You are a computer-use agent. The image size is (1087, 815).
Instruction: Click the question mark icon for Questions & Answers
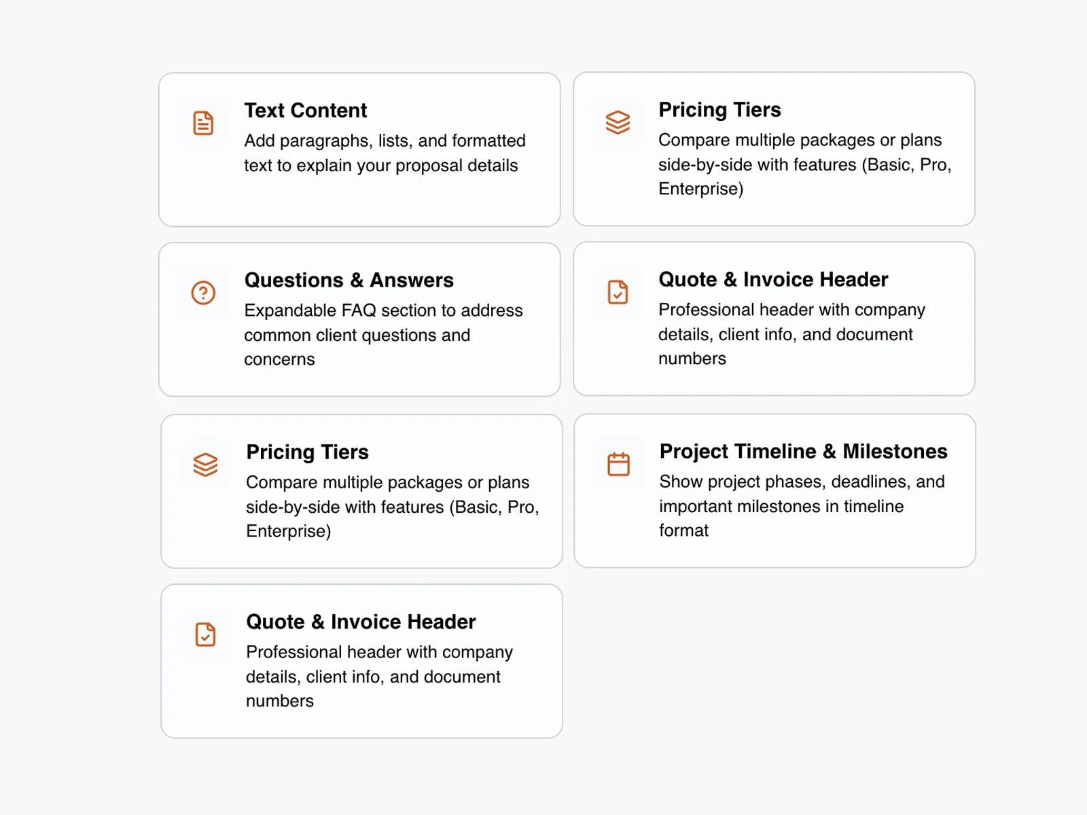pyautogui.click(x=203, y=293)
